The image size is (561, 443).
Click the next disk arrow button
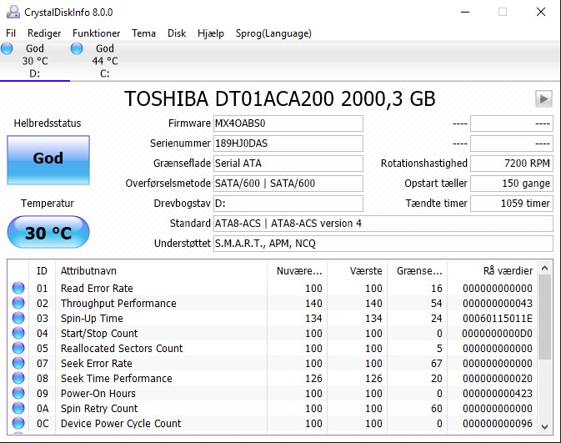[543, 98]
